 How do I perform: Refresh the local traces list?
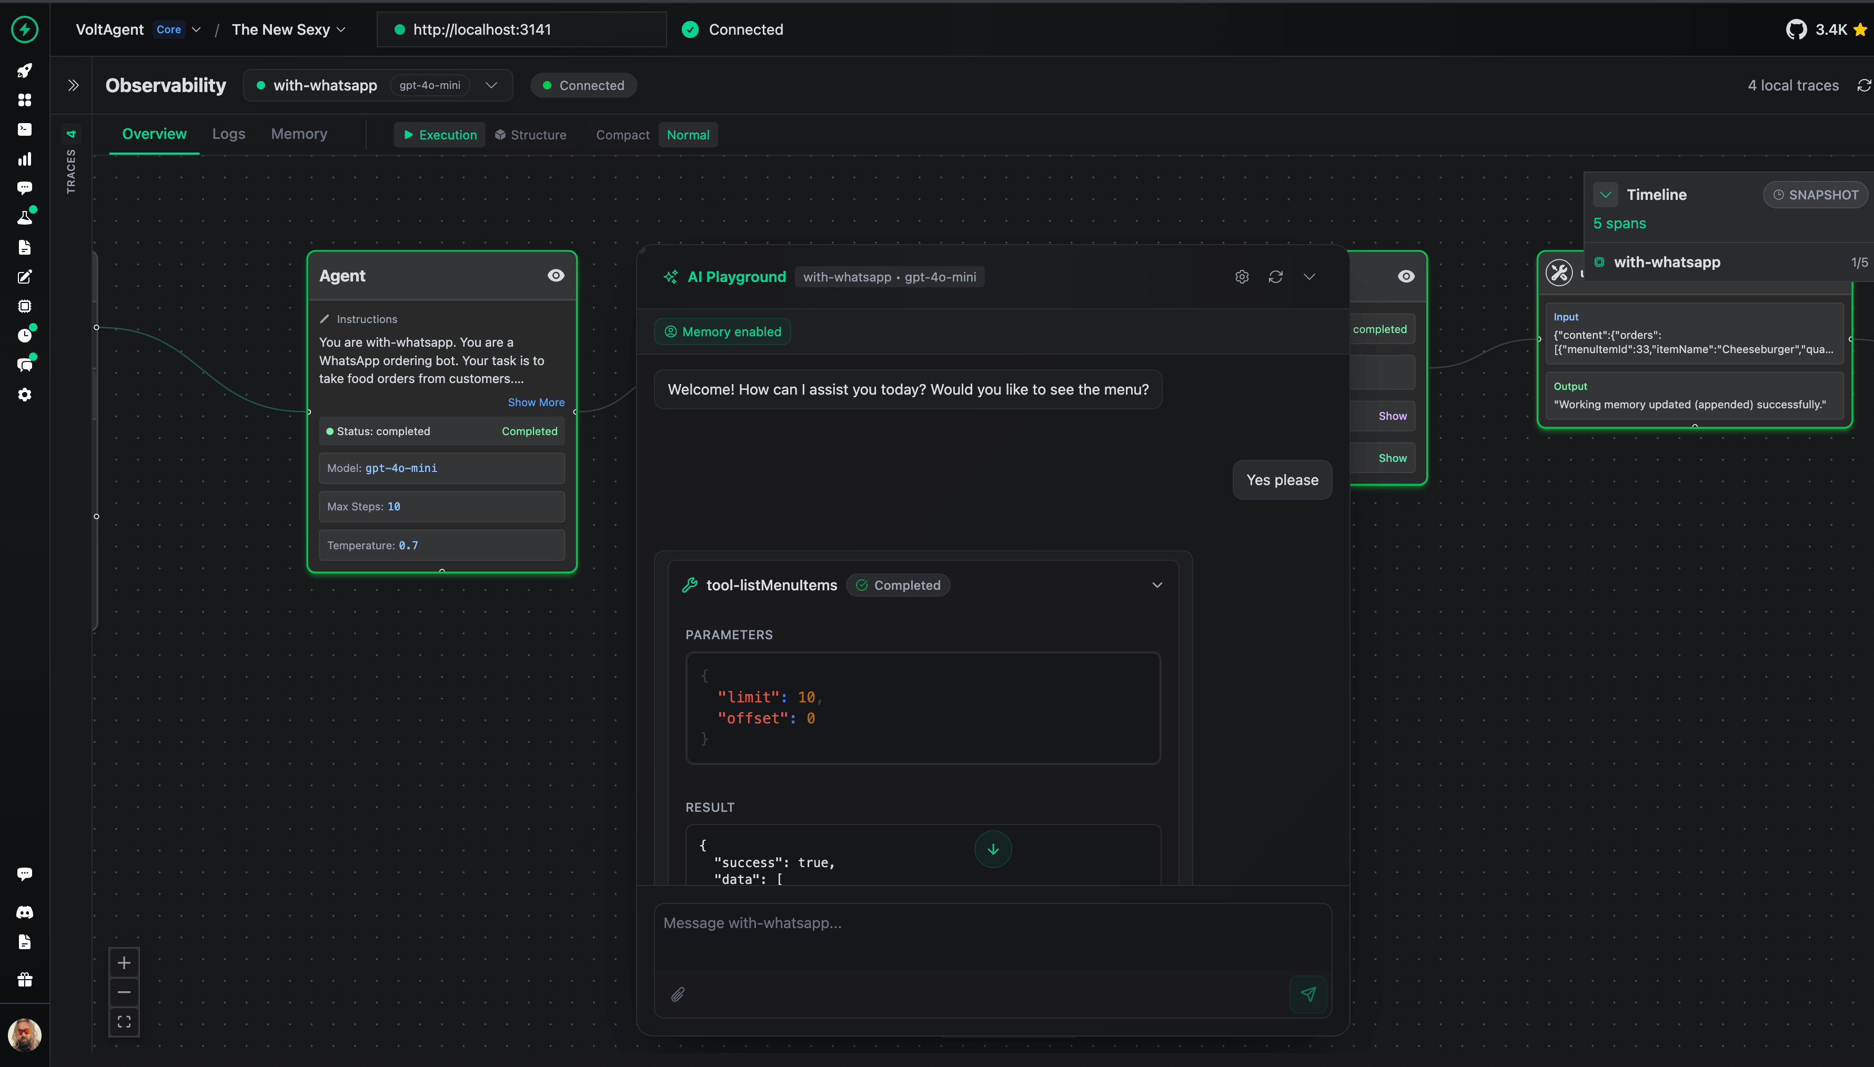1864,86
